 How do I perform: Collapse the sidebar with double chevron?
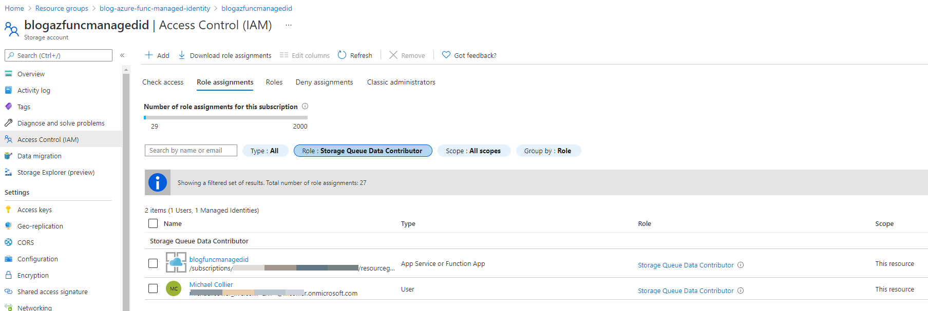tap(122, 55)
